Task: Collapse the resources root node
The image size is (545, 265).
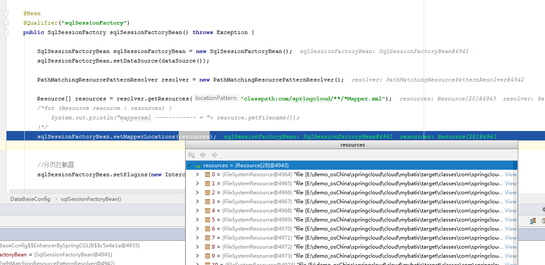Action: click(x=189, y=165)
